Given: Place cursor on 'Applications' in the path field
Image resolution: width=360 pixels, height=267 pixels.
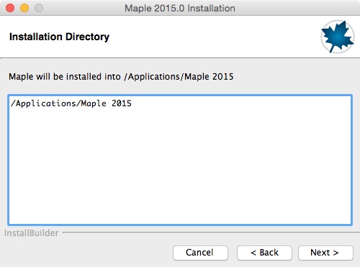Looking at the screenshot, I should (46, 103).
